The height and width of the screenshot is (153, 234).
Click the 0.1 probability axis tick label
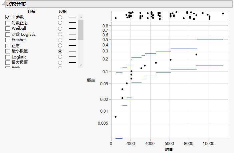tap(105, 72)
